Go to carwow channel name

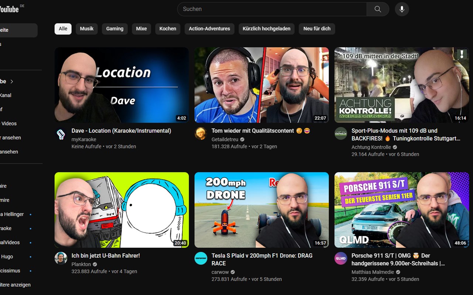(220, 272)
